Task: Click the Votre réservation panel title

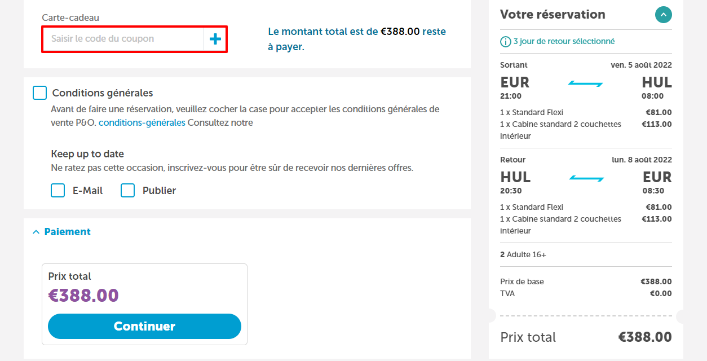Action: pyautogui.click(x=553, y=15)
